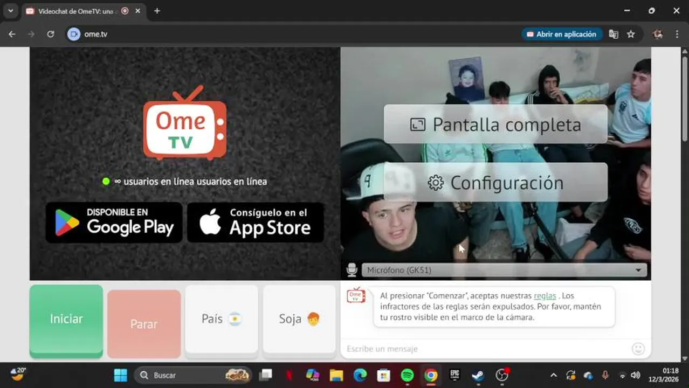Launch Netflix from the taskbar
The image size is (689, 388).
tap(290, 375)
